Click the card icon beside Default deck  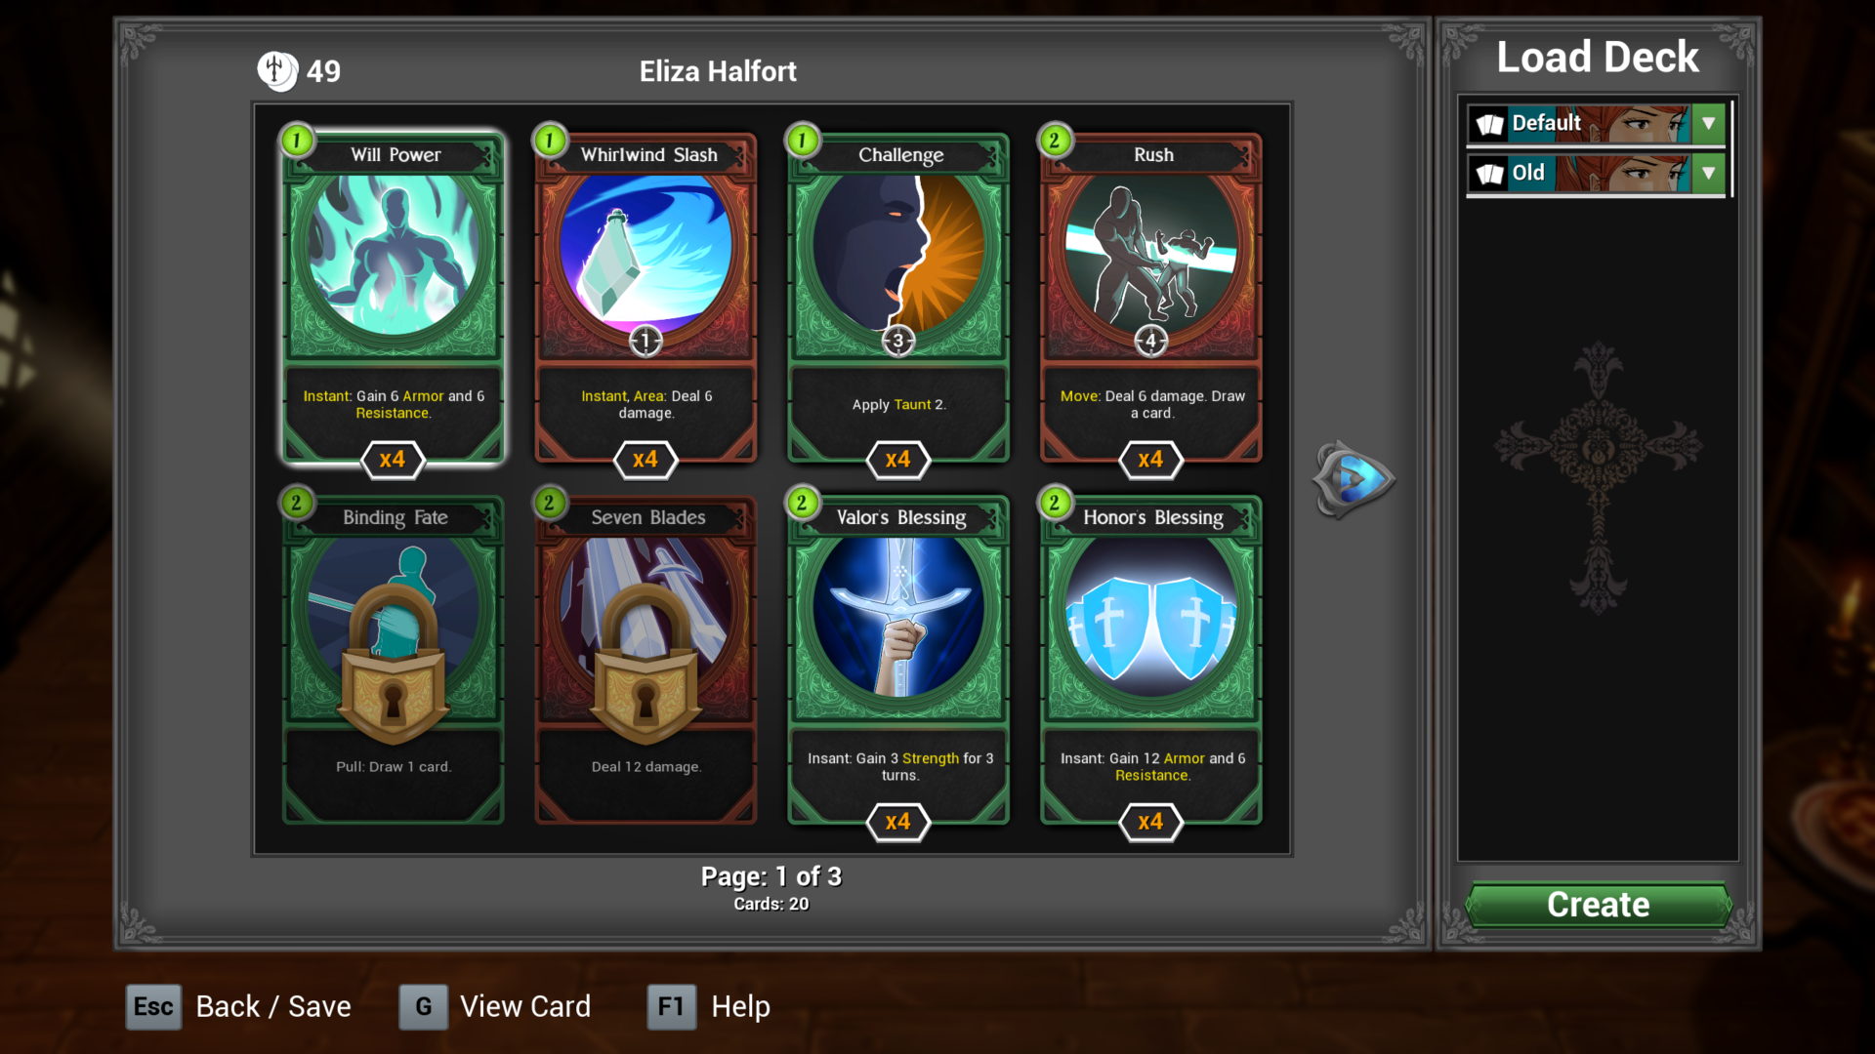coord(1490,124)
